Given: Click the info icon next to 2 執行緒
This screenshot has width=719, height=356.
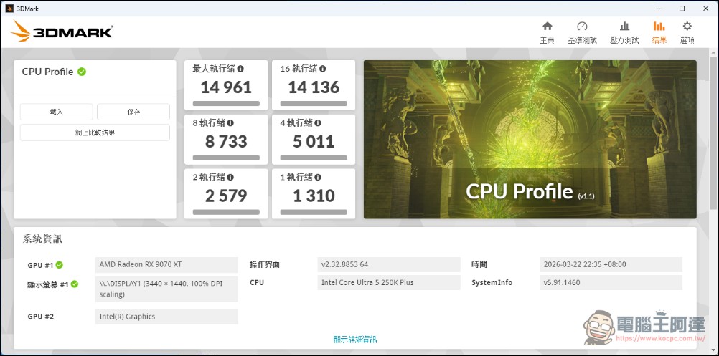Looking at the screenshot, I should pyautogui.click(x=230, y=177).
